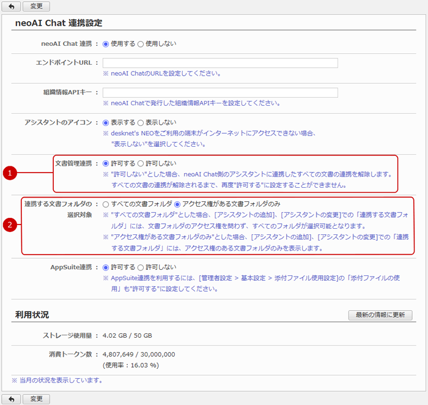This screenshot has width=428, height=405.
Task: Select 許可する for 文書管理連携
Action: click(x=106, y=163)
